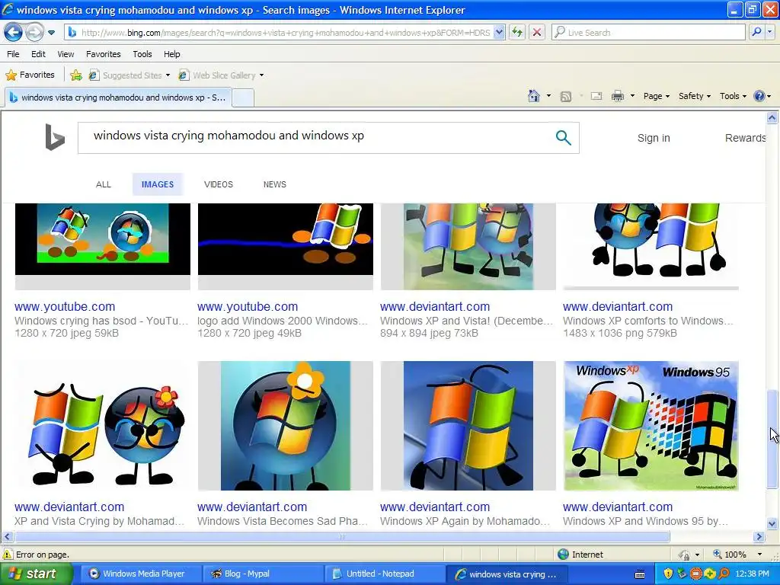The image size is (780, 585).
Task: Click the Print icon
Action: [x=617, y=96]
